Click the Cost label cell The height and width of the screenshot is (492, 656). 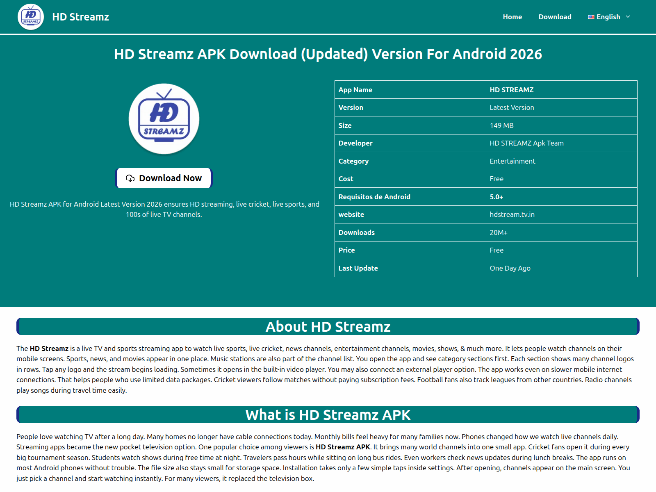pyautogui.click(x=410, y=179)
